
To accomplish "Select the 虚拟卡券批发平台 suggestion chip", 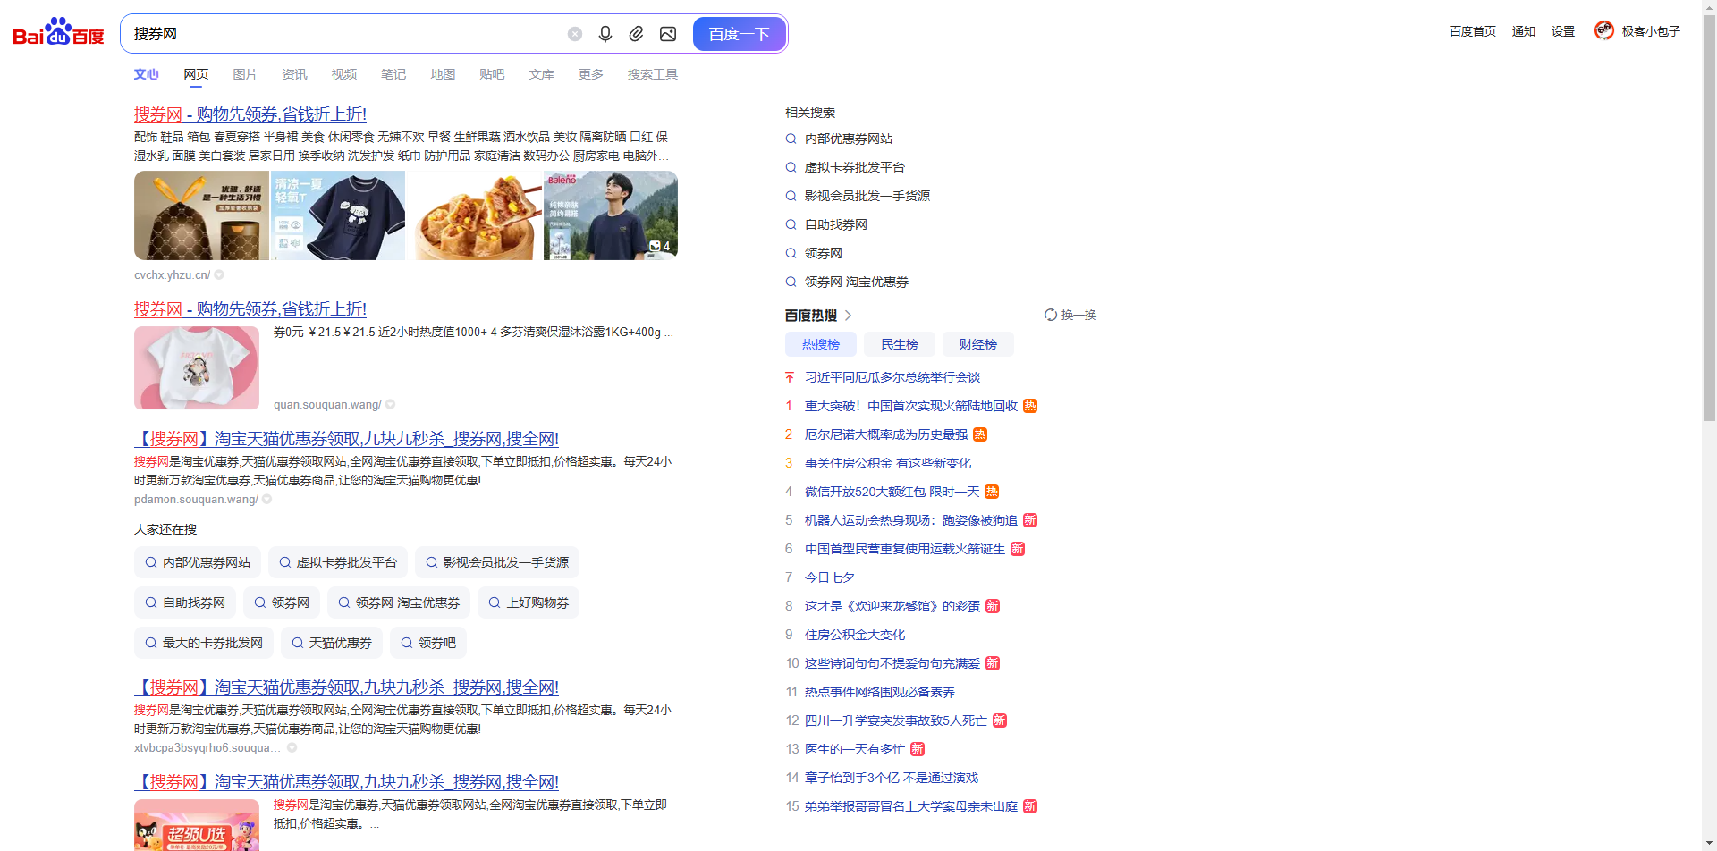I will coord(338,562).
